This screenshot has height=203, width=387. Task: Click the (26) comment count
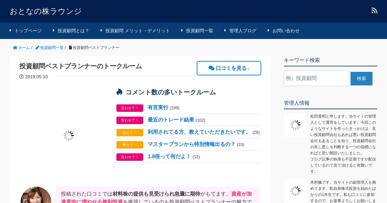[256, 132]
